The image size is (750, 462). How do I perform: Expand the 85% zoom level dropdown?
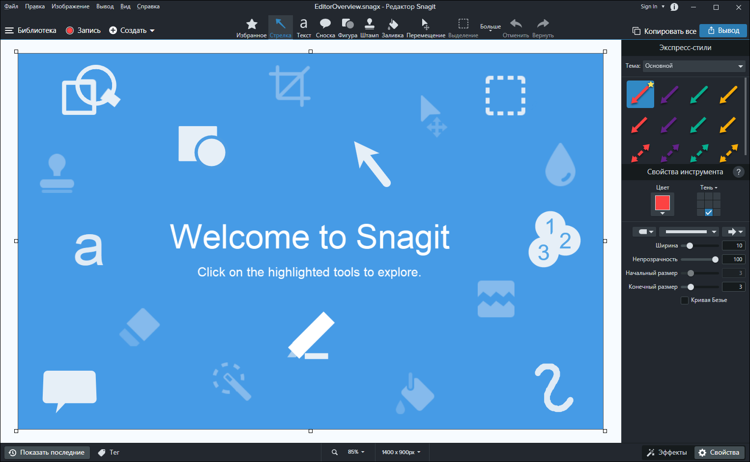pyautogui.click(x=356, y=452)
